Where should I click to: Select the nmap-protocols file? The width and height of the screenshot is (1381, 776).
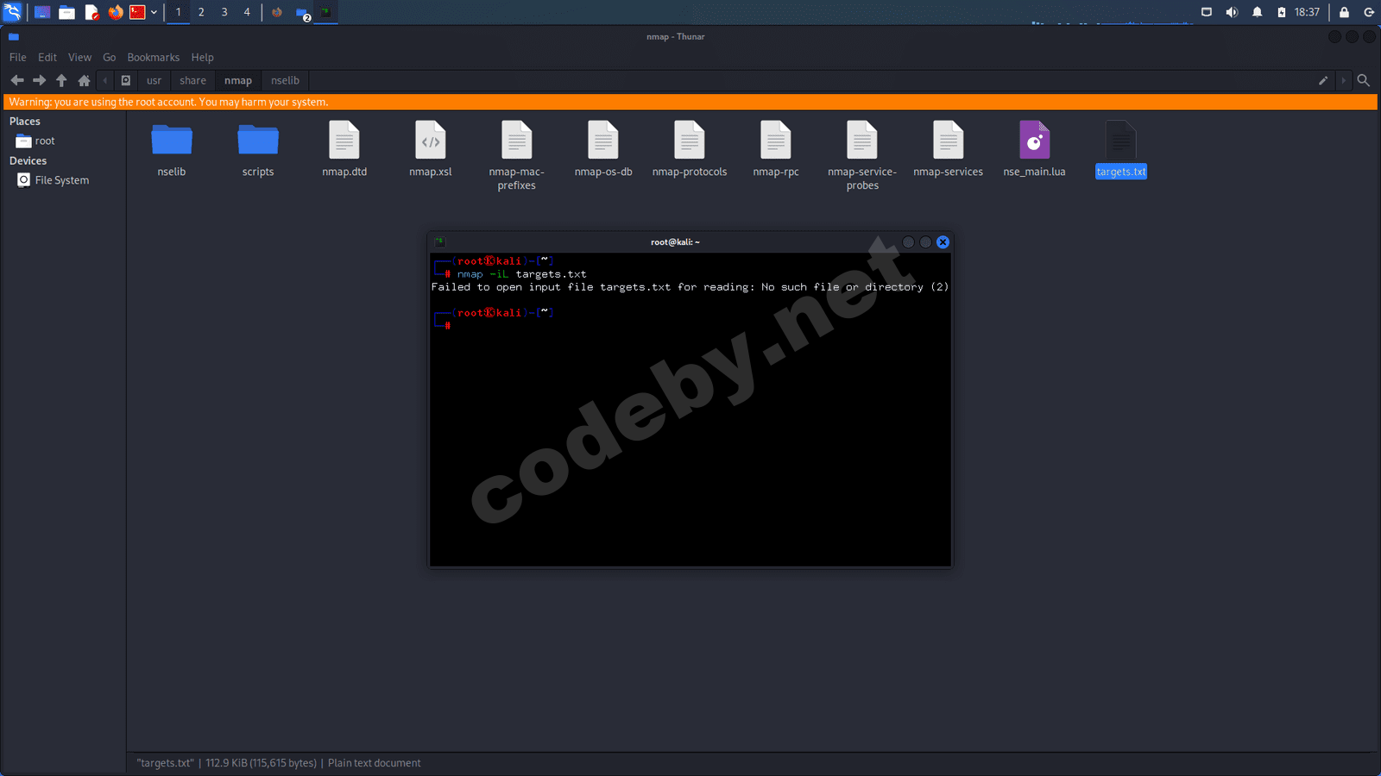pyautogui.click(x=690, y=150)
